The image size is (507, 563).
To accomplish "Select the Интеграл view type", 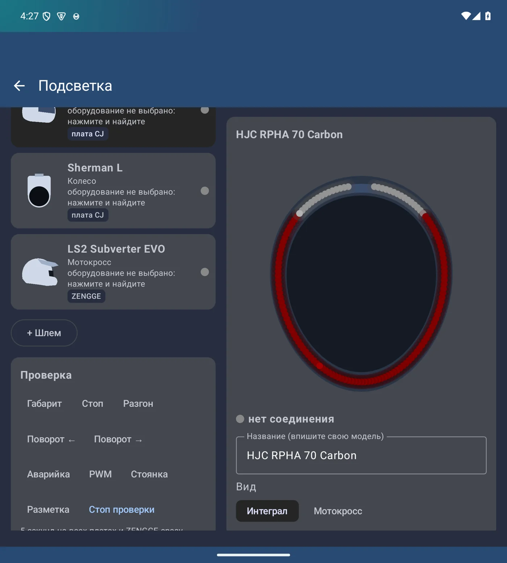I will (267, 511).
